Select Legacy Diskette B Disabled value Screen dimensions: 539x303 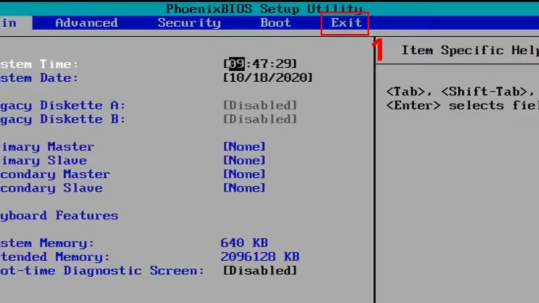260,119
